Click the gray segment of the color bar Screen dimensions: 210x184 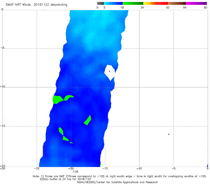100,3
